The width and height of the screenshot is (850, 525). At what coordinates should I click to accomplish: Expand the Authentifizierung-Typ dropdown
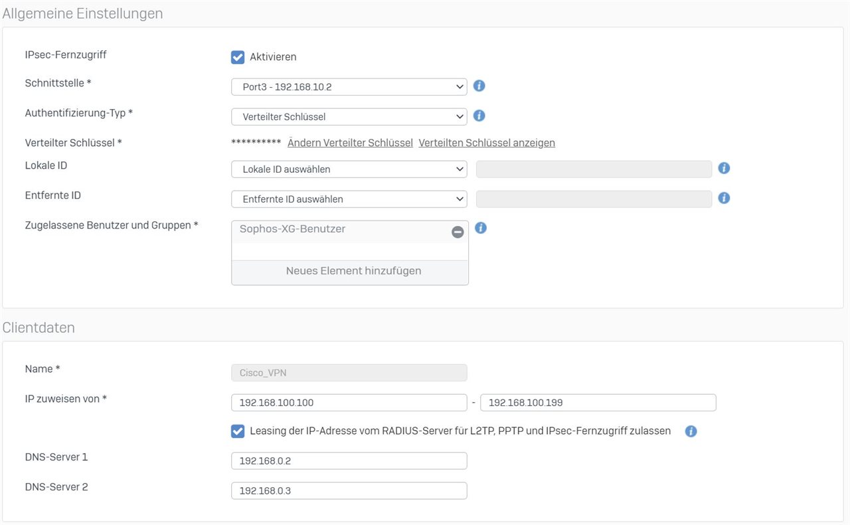click(349, 117)
